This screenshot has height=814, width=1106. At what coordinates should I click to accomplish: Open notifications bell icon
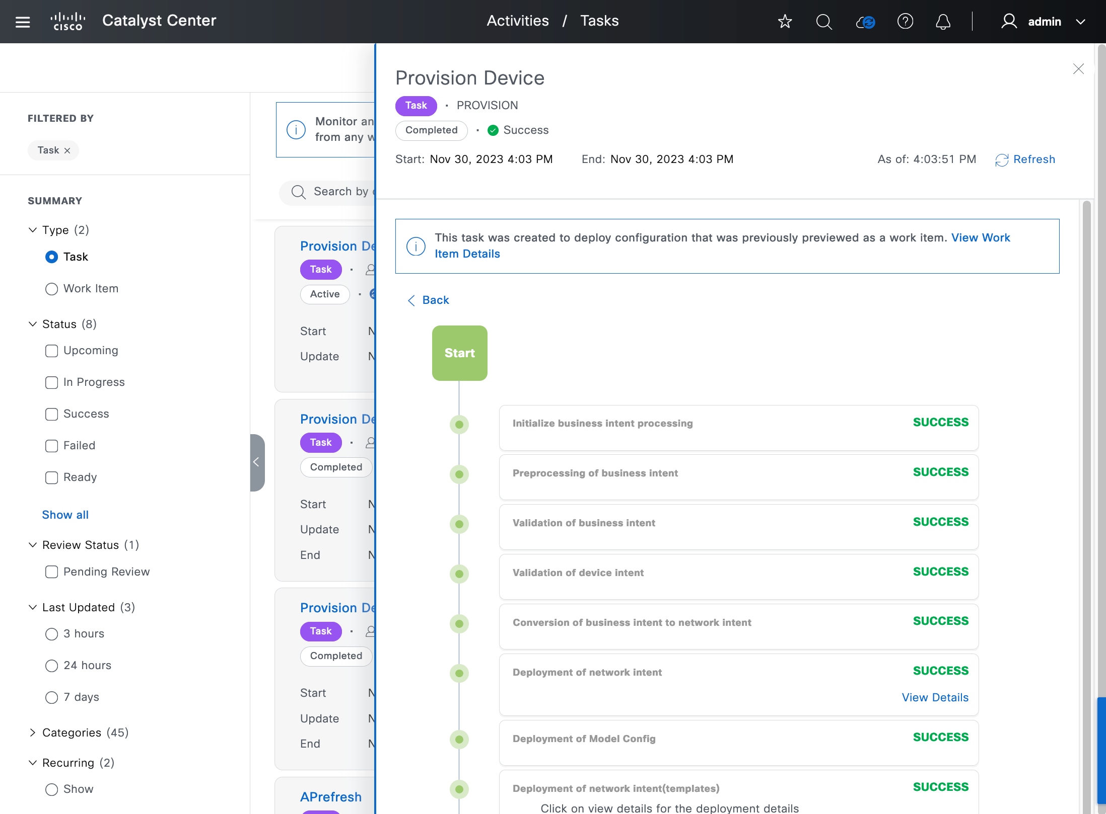(x=943, y=22)
